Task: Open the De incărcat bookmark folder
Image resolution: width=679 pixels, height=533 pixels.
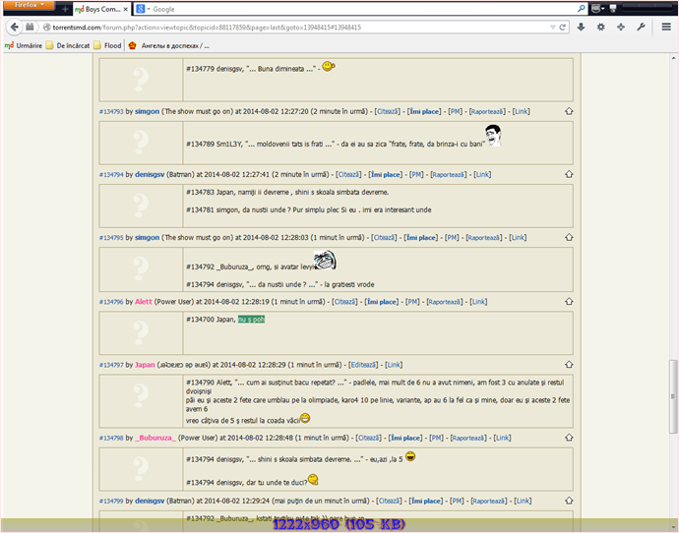Action: 68,45
